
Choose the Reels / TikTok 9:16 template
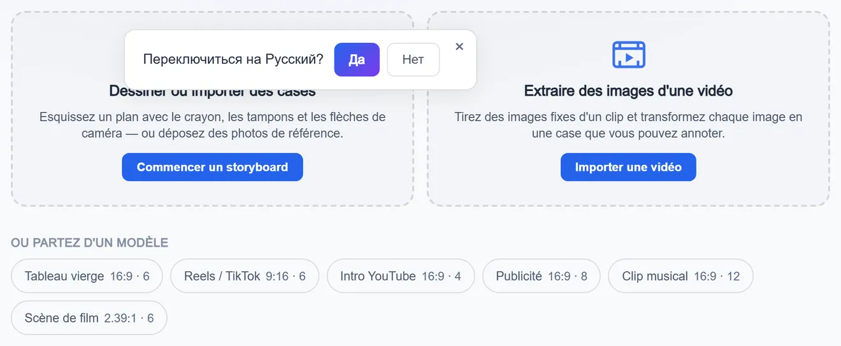click(x=245, y=276)
